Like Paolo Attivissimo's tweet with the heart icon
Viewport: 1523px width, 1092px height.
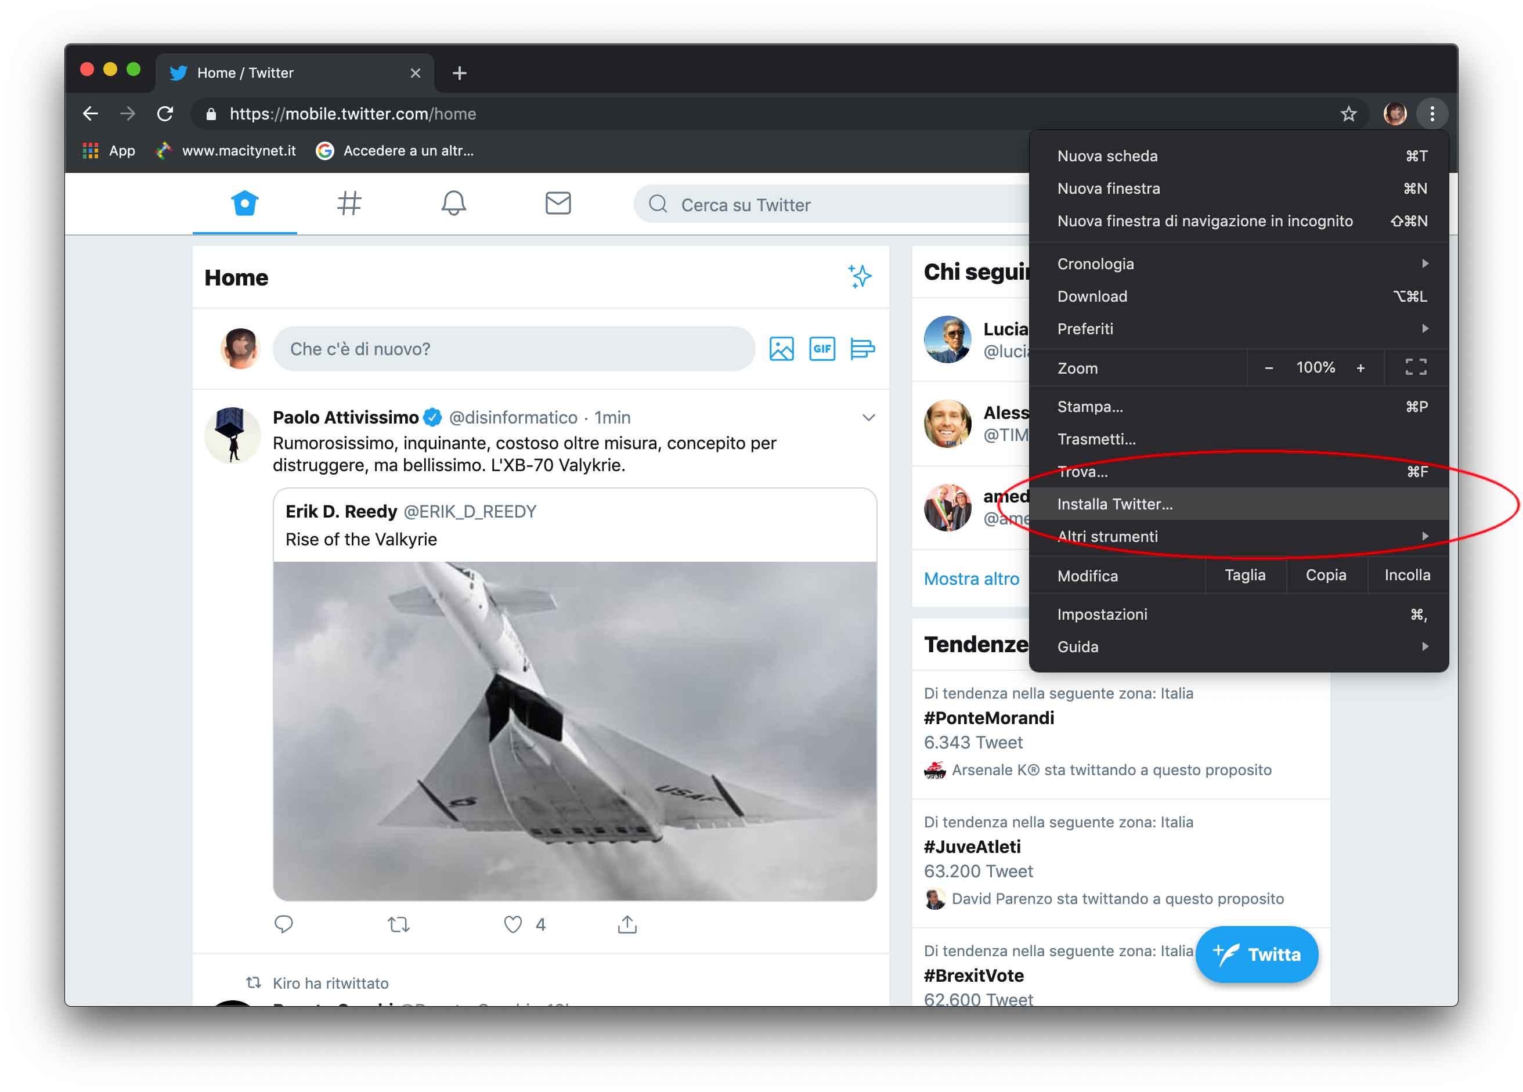(x=513, y=924)
